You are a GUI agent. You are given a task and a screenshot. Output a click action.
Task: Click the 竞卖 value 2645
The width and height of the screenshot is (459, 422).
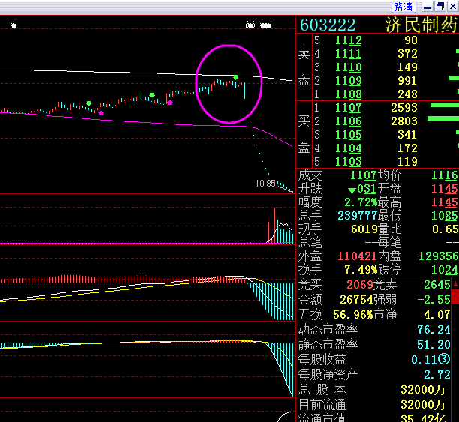click(437, 284)
